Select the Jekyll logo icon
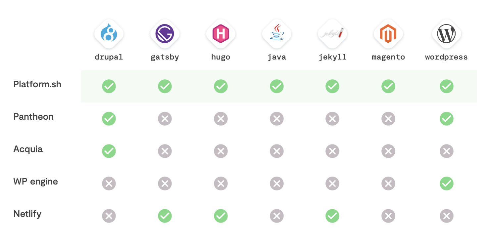 click(x=332, y=34)
